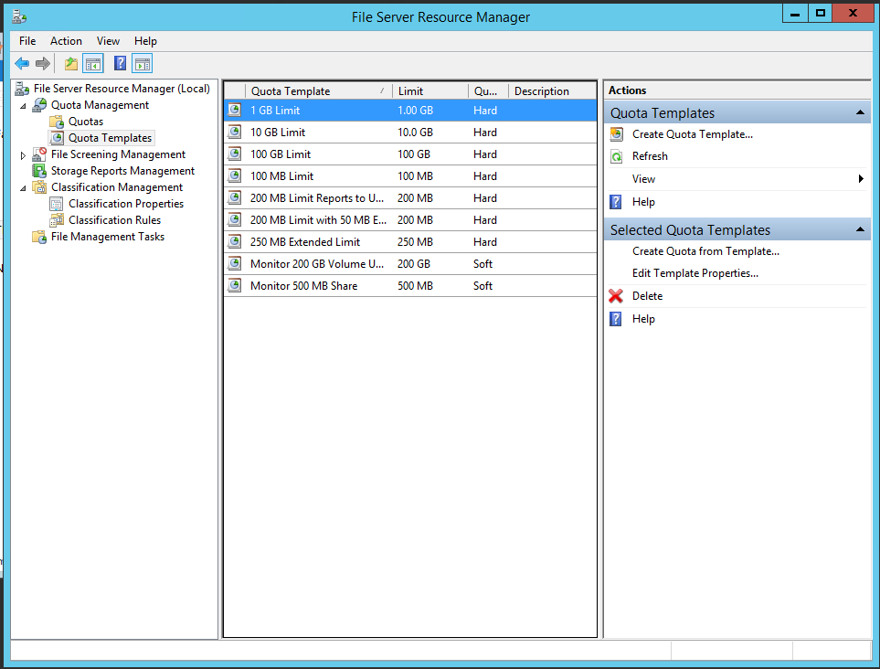This screenshot has height=669, width=880.
Task: Click the icon of the 100 MB Limit row
Action: (x=235, y=175)
